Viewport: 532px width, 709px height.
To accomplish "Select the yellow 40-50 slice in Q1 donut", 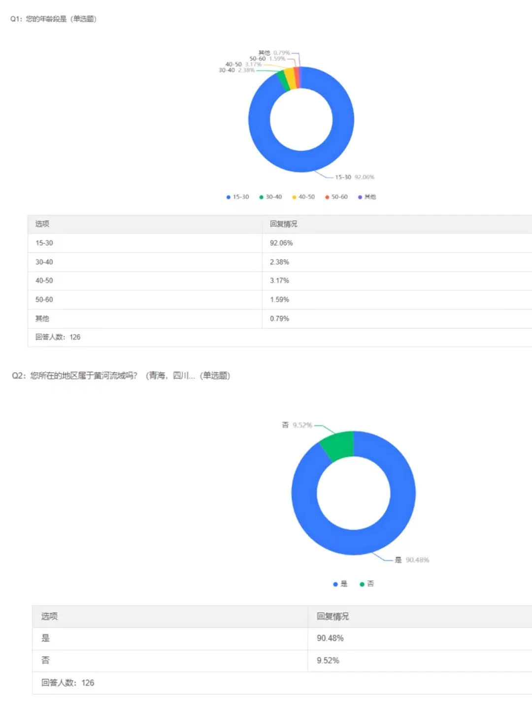I will pos(289,79).
